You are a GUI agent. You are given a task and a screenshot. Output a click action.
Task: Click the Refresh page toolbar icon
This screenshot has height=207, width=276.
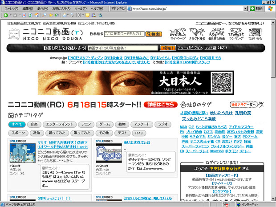point(30,15)
